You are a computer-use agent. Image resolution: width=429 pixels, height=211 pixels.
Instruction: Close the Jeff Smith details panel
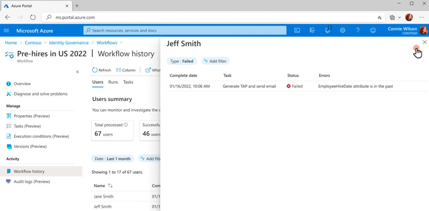pyautogui.click(x=424, y=42)
